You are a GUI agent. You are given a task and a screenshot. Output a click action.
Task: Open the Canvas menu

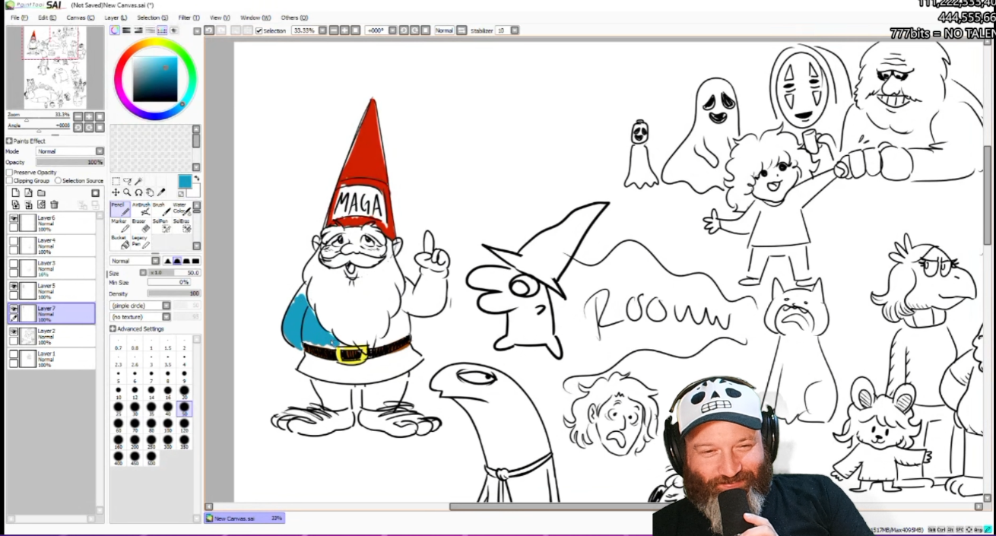pos(81,17)
